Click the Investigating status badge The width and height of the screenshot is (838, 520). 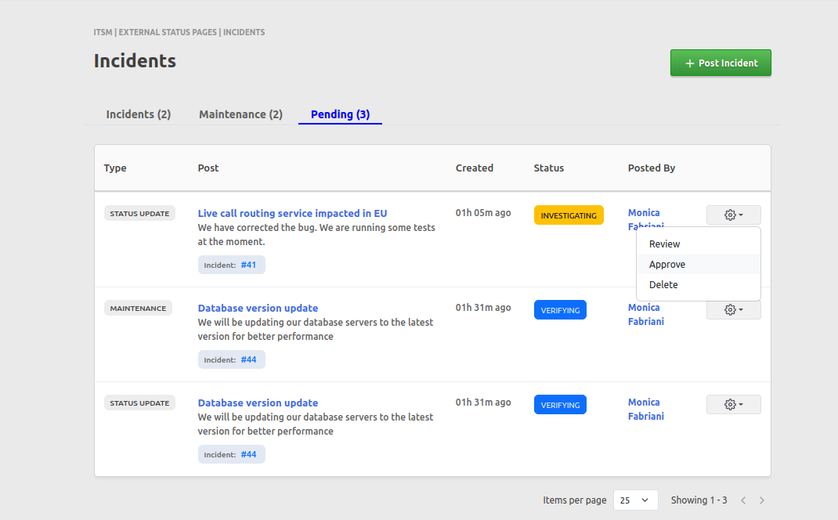pos(569,215)
